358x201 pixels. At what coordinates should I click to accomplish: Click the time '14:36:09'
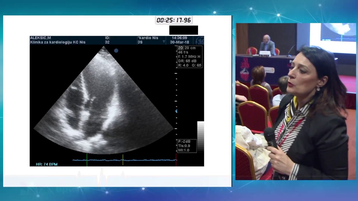[180, 38]
